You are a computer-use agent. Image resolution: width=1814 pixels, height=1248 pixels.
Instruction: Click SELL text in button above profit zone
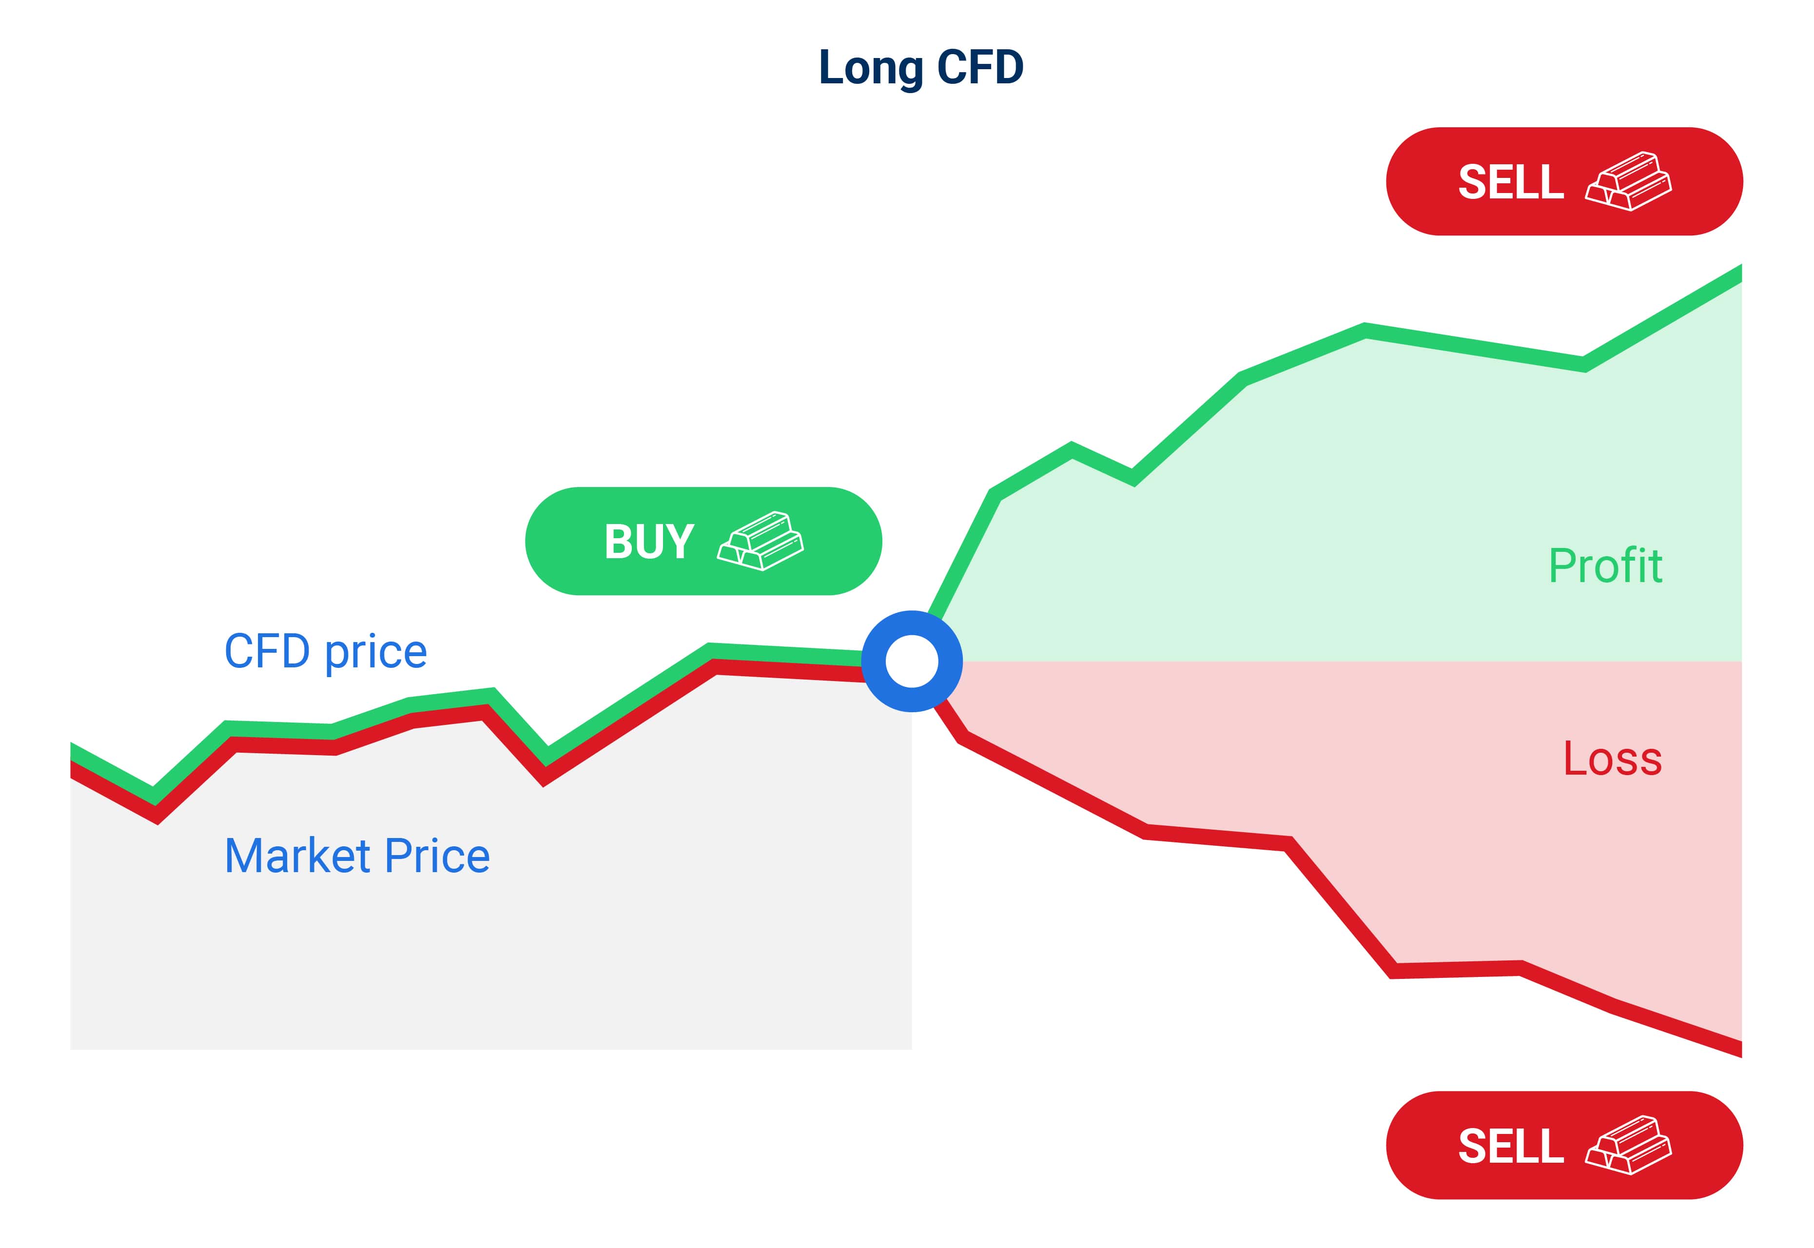coord(1511,181)
